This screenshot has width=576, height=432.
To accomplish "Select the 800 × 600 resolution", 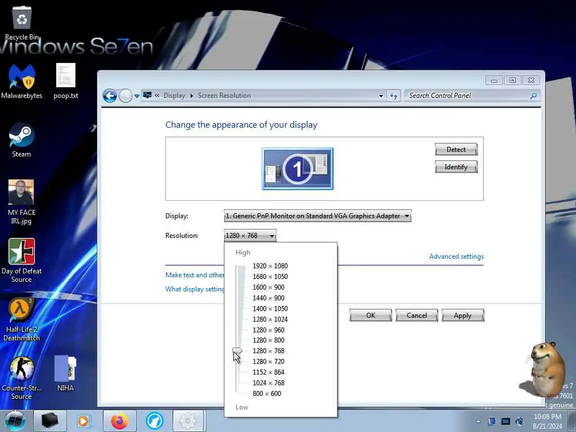I will click(x=267, y=393).
